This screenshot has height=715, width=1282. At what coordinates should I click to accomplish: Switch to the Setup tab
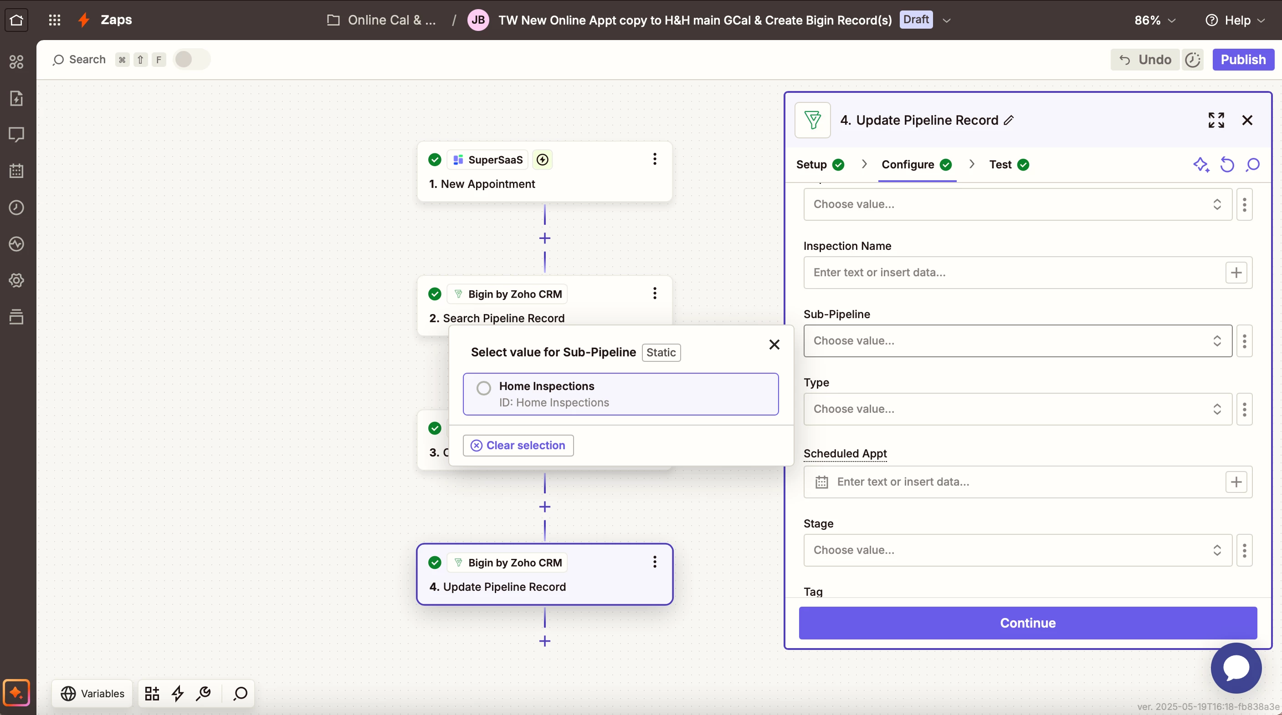820,165
